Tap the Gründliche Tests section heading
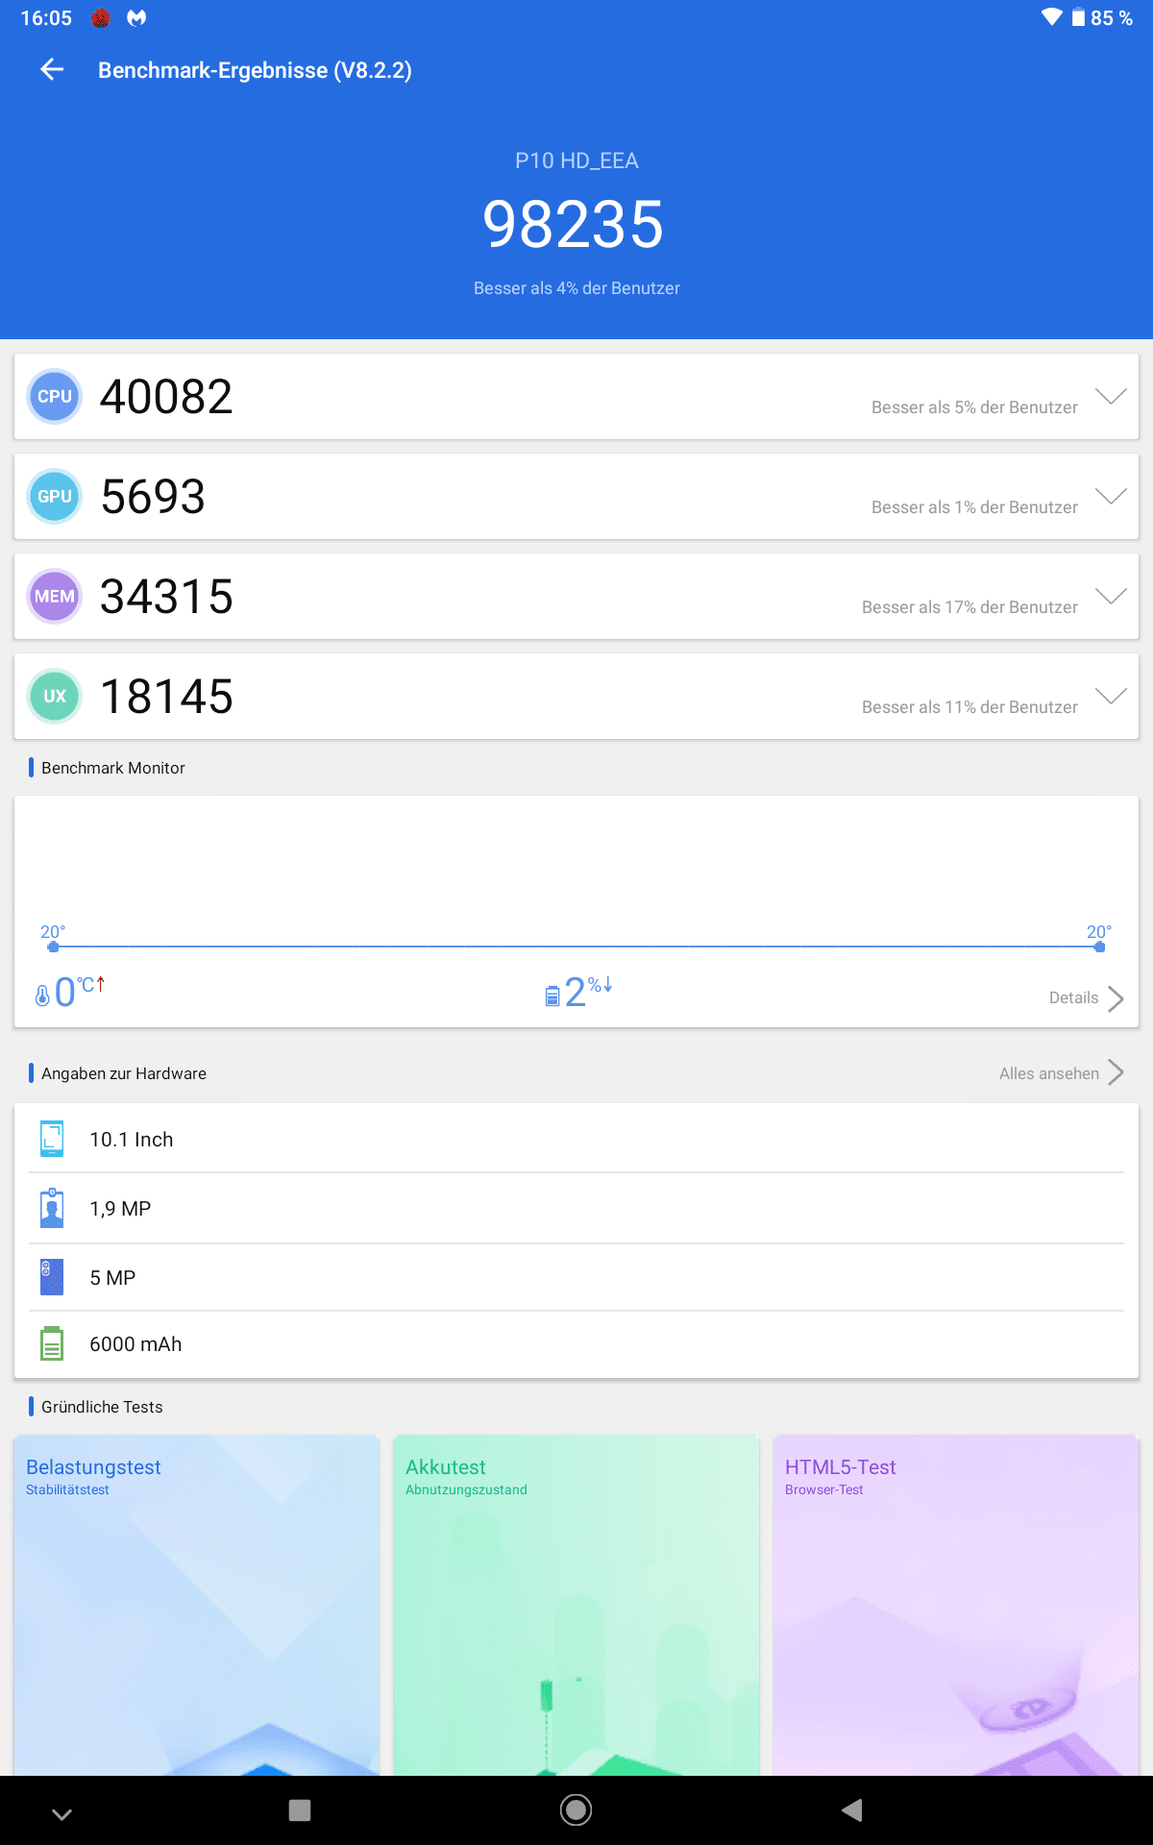The image size is (1153, 1845). click(102, 1407)
